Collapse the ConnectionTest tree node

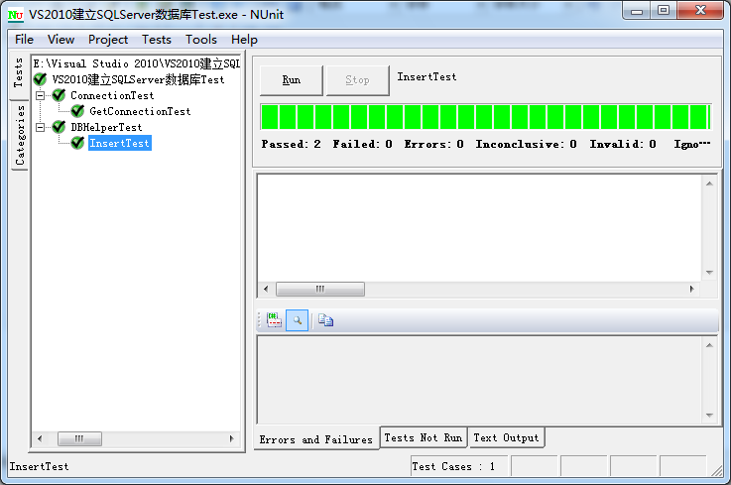[41, 95]
